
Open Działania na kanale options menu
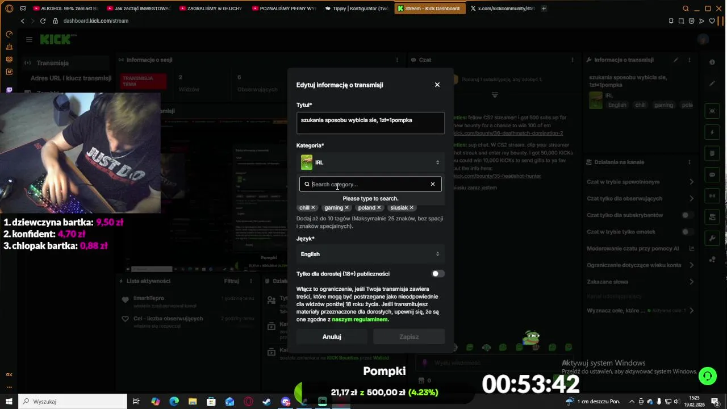pyautogui.click(x=690, y=162)
